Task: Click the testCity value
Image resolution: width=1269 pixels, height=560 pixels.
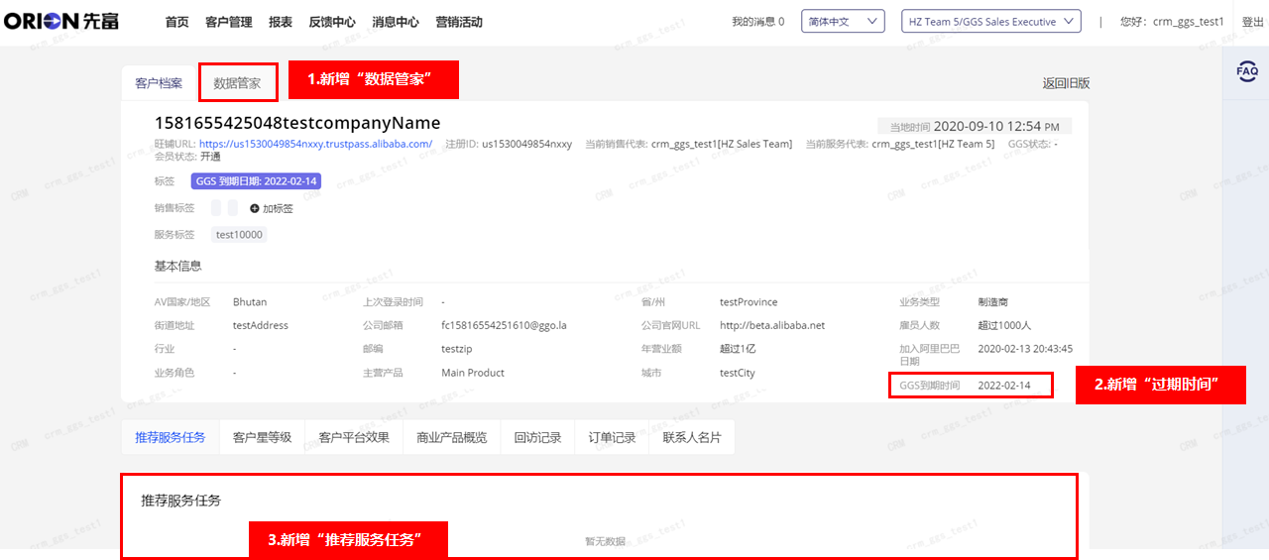Action: pyautogui.click(x=738, y=373)
